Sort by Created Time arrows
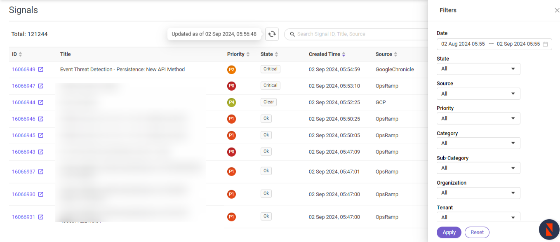Screen dimensions: 560x242 coord(344,54)
